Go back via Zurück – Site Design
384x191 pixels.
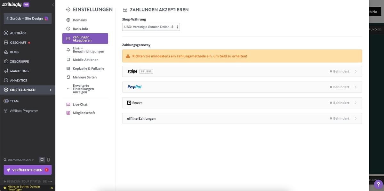(27, 18)
